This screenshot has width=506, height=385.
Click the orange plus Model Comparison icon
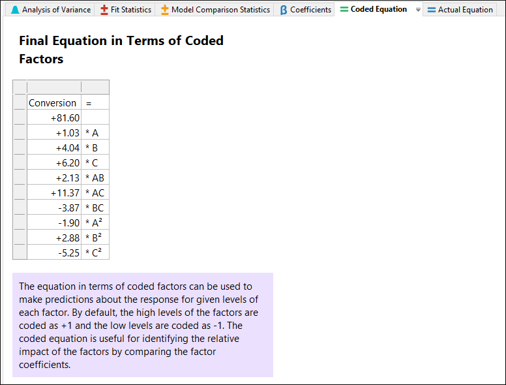click(164, 10)
